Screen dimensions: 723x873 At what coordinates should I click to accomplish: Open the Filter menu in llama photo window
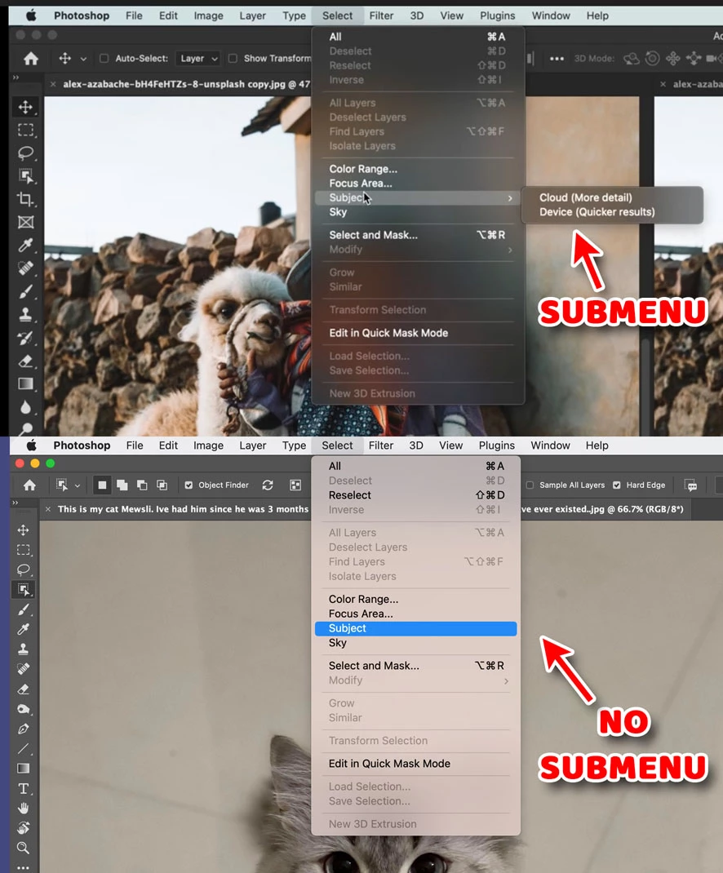[381, 16]
